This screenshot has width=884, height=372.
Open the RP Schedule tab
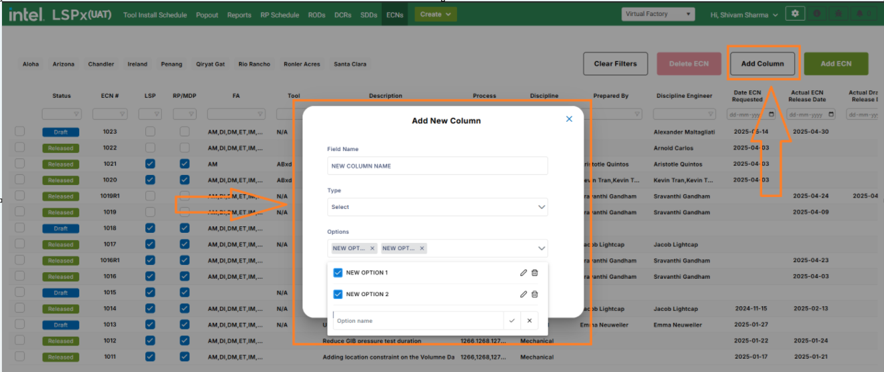pos(280,15)
